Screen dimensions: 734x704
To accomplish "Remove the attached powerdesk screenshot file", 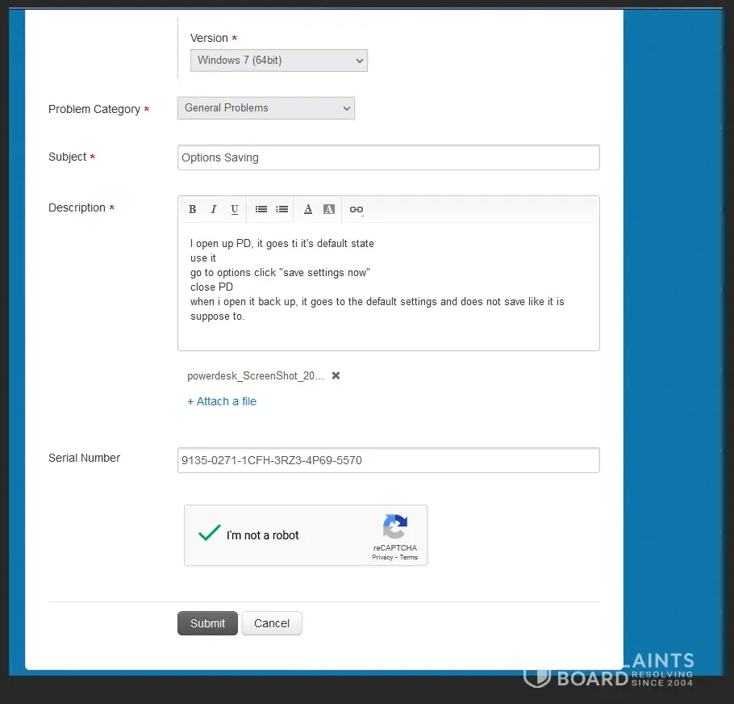I will point(336,375).
